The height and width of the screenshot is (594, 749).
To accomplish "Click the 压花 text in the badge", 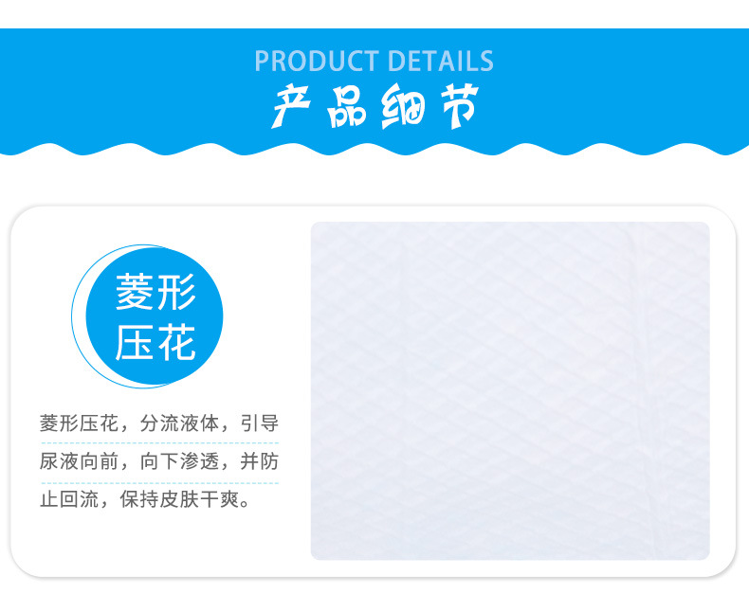I will pyautogui.click(x=155, y=342).
